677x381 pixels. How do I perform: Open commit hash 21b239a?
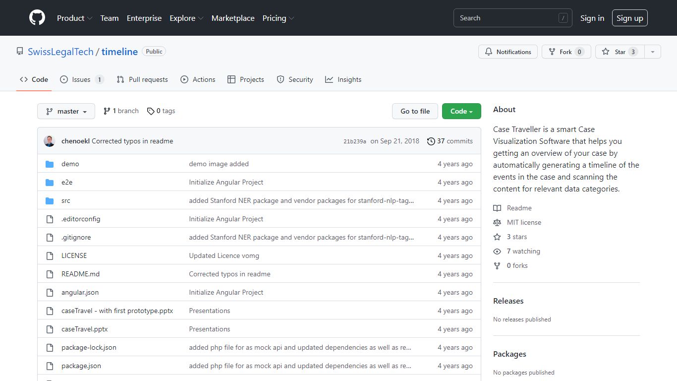click(x=355, y=141)
